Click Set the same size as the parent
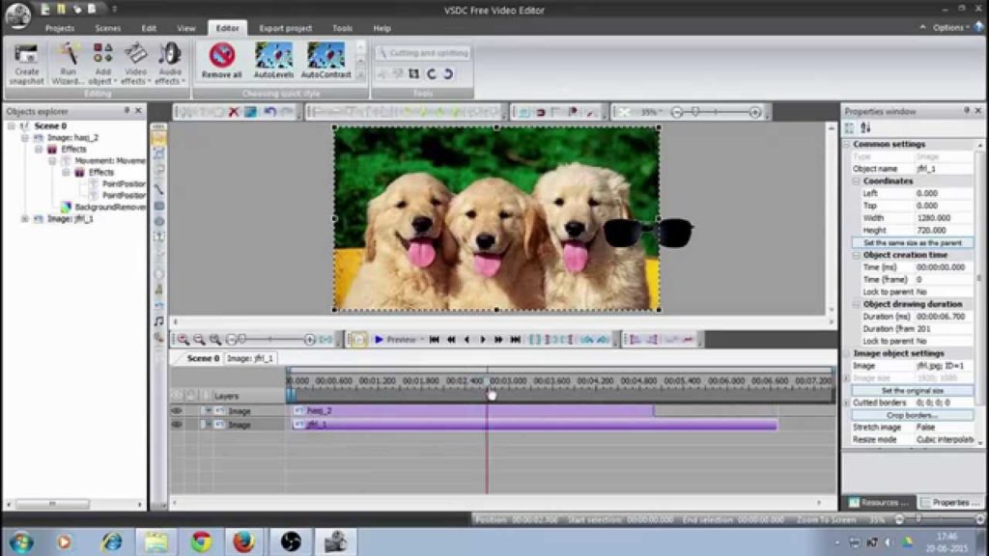989x556 pixels. click(x=912, y=242)
